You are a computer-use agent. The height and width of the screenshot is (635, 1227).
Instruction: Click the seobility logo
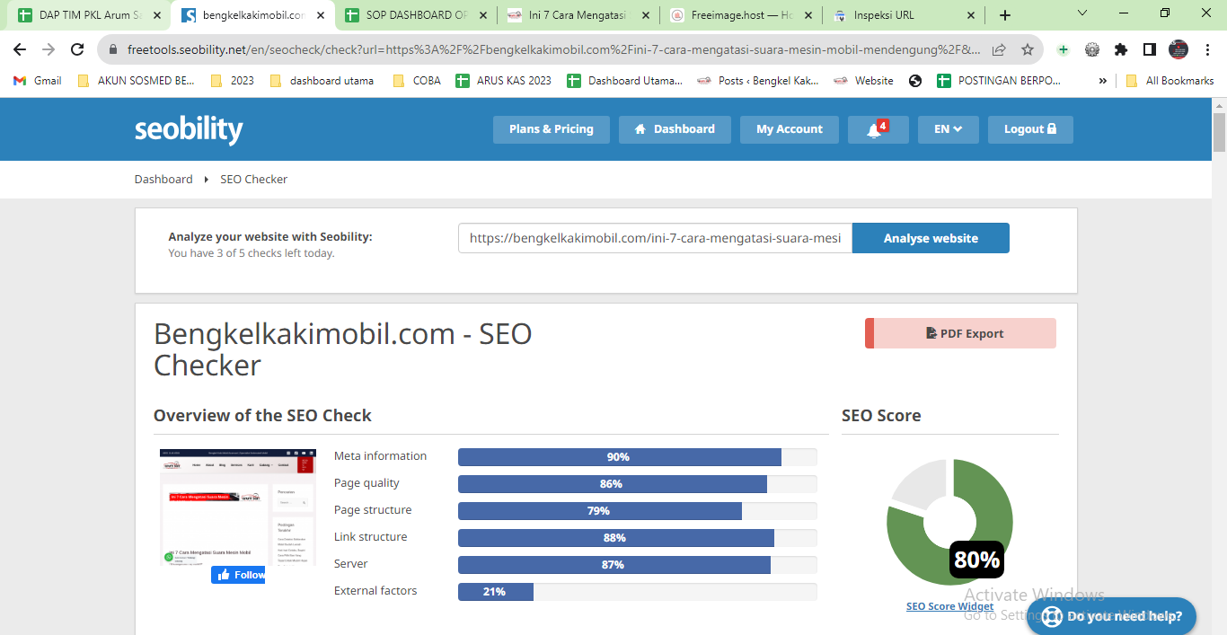[189, 129]
